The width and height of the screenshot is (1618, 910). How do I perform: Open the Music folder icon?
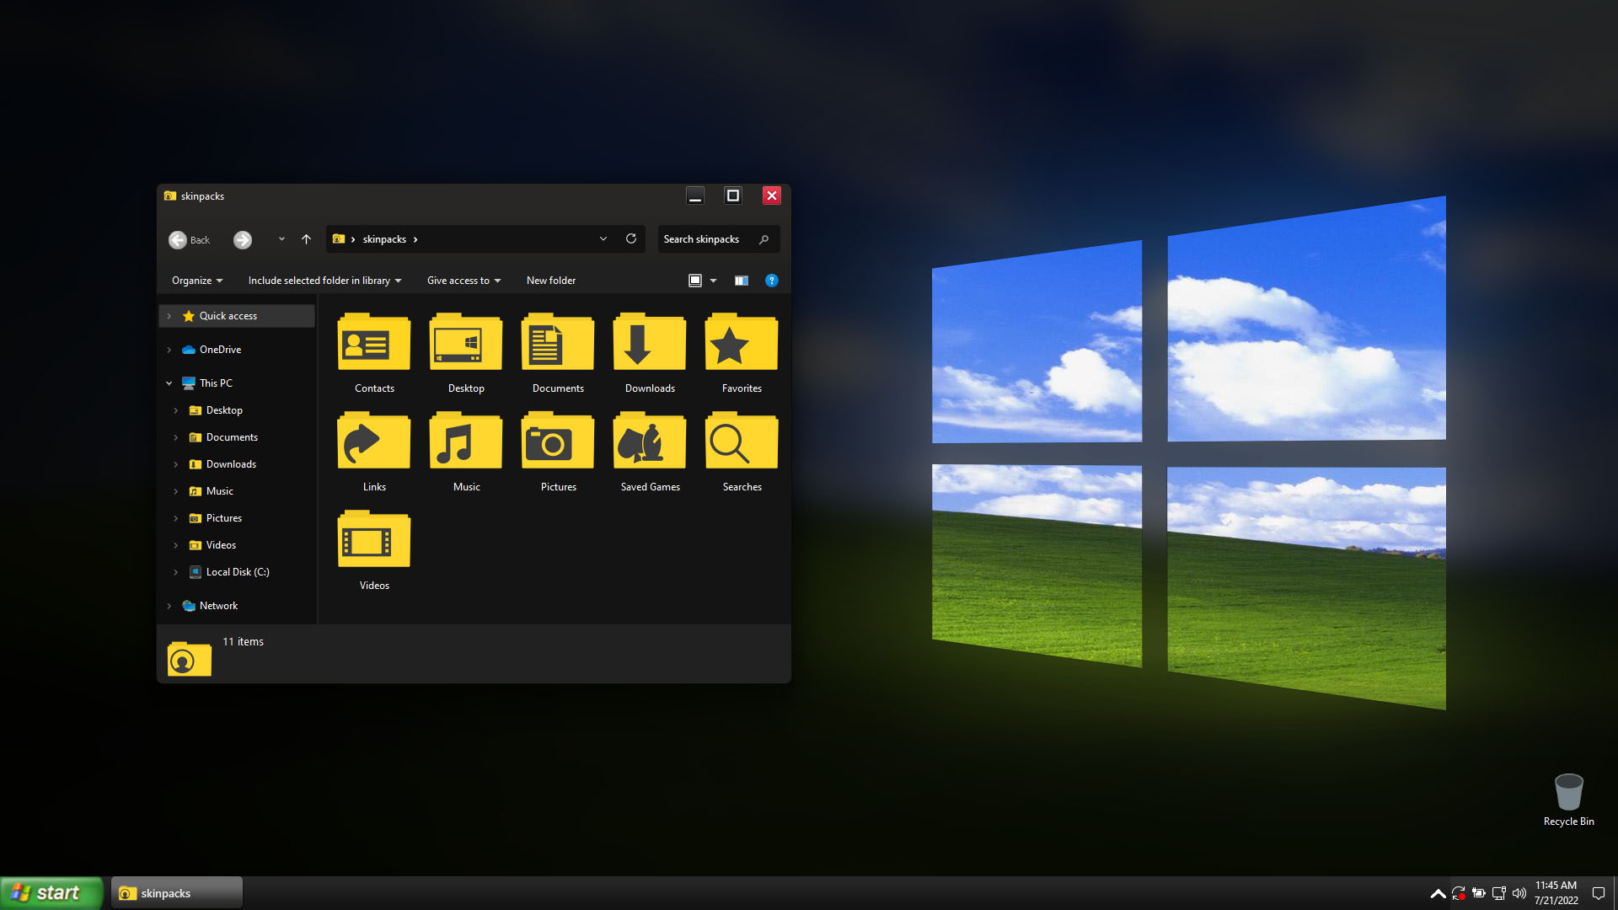[466, 442]
